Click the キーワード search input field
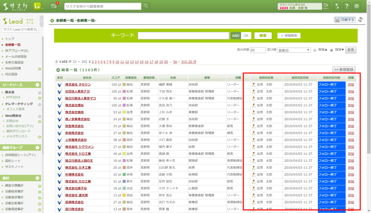Image resolution: width=371 pixels, height=213 pixels. tap(183, 36)
